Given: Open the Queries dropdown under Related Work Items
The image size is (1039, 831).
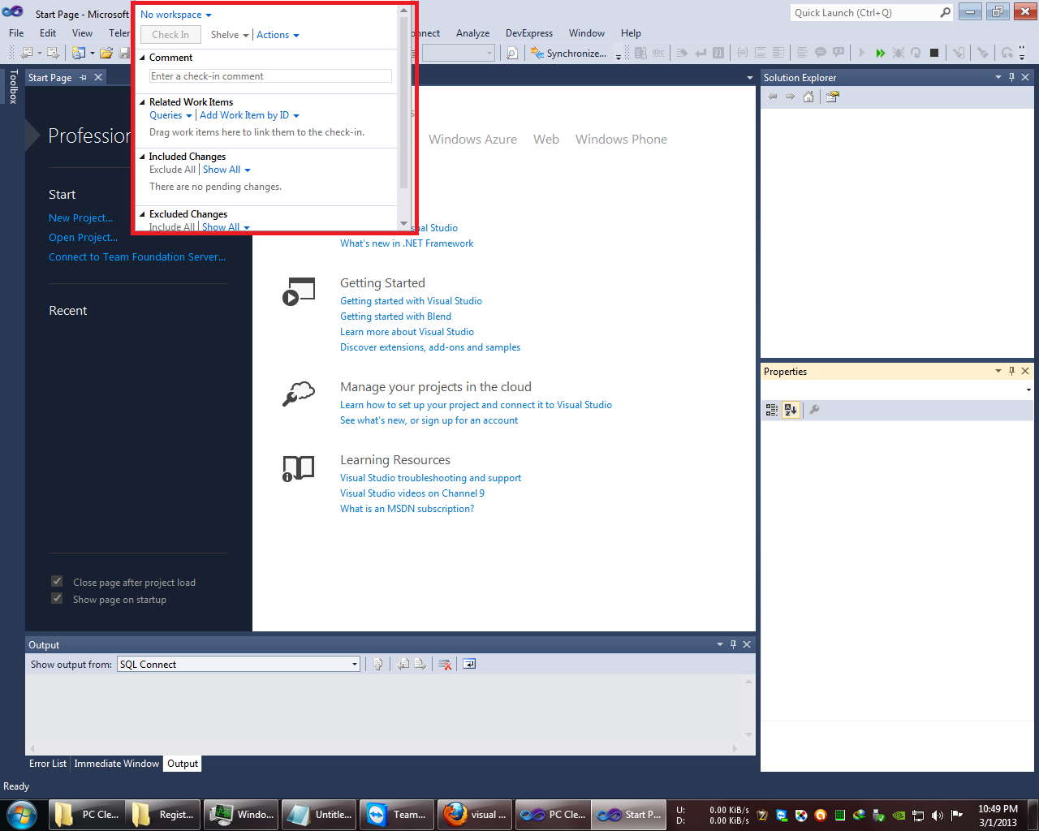Looking at the screenshot, I should click(170, 115).
